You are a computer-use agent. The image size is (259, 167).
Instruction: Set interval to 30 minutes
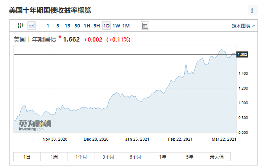(x=77, y=26)
